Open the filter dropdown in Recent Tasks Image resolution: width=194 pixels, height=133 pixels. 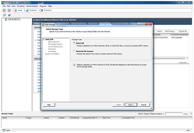[164, 114]
